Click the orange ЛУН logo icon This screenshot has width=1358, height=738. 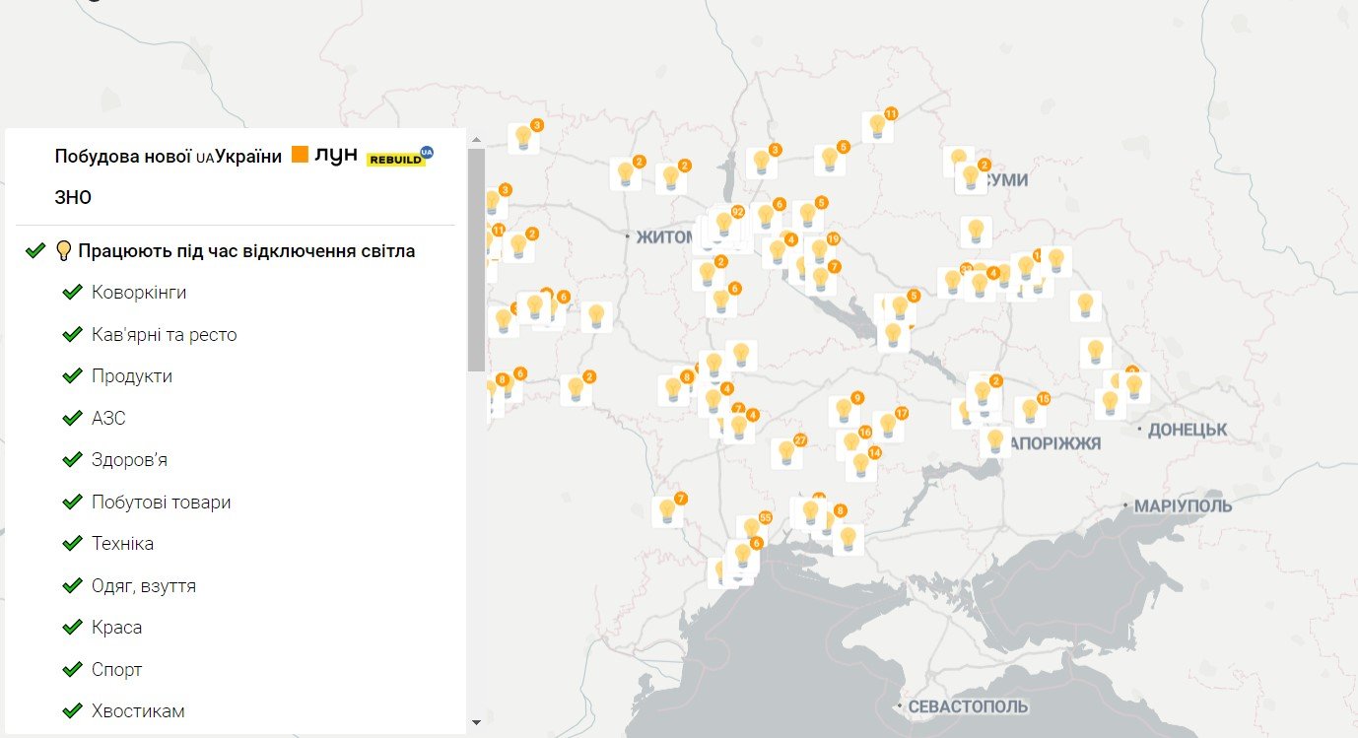click(x=299, y=155)
